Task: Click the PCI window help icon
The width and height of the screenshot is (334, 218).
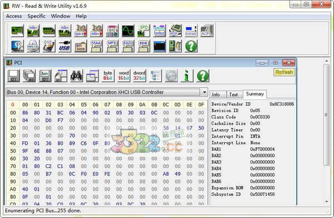Action: 203,76
